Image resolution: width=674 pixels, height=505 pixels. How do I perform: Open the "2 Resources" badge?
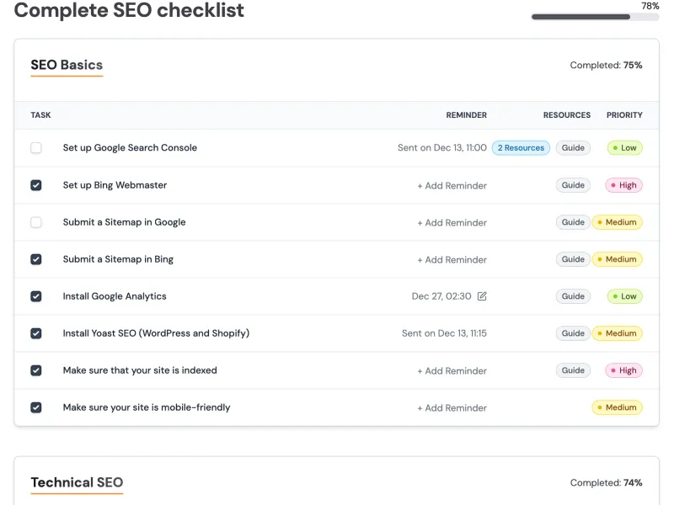[521, 148]
